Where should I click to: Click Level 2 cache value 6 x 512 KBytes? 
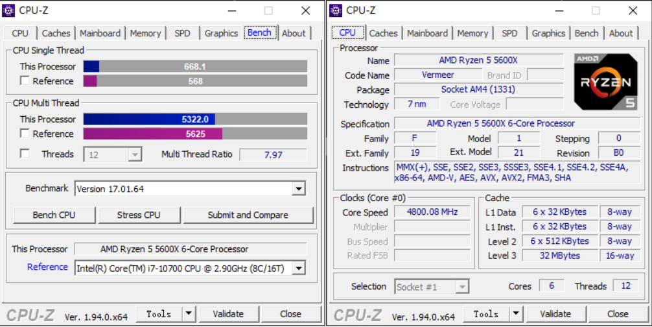[x=560, y=241]
